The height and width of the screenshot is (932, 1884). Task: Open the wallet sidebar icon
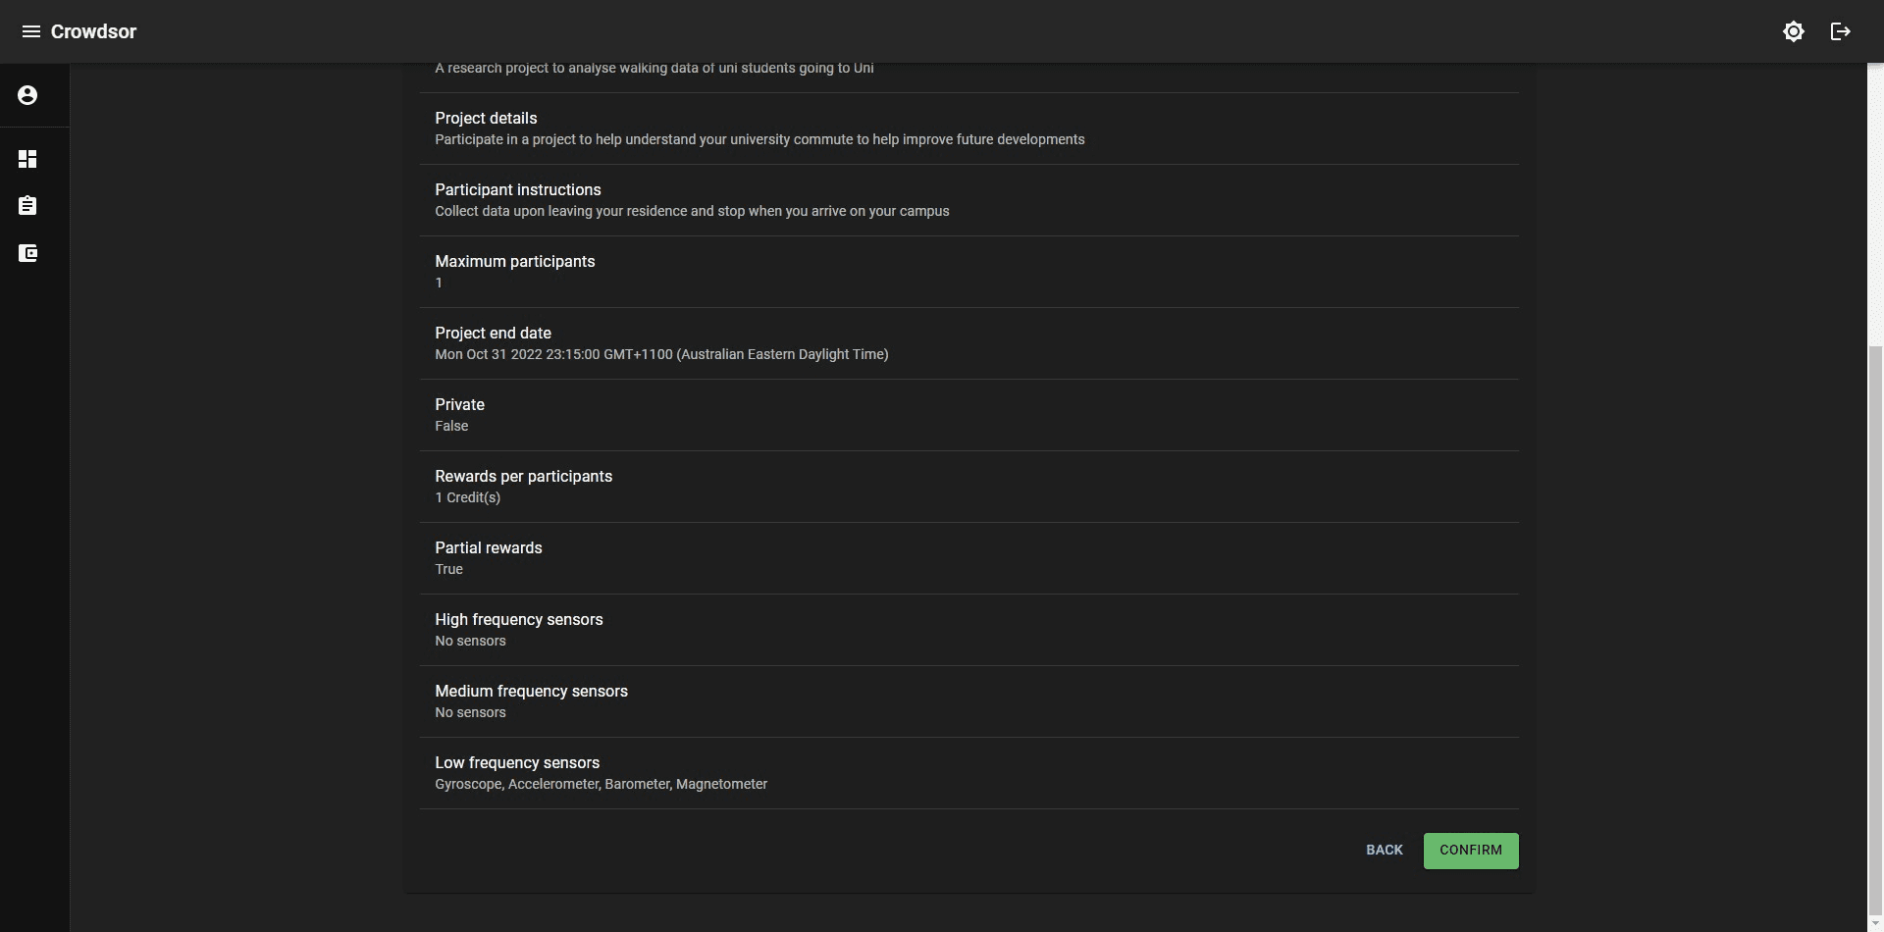point(27,253)
